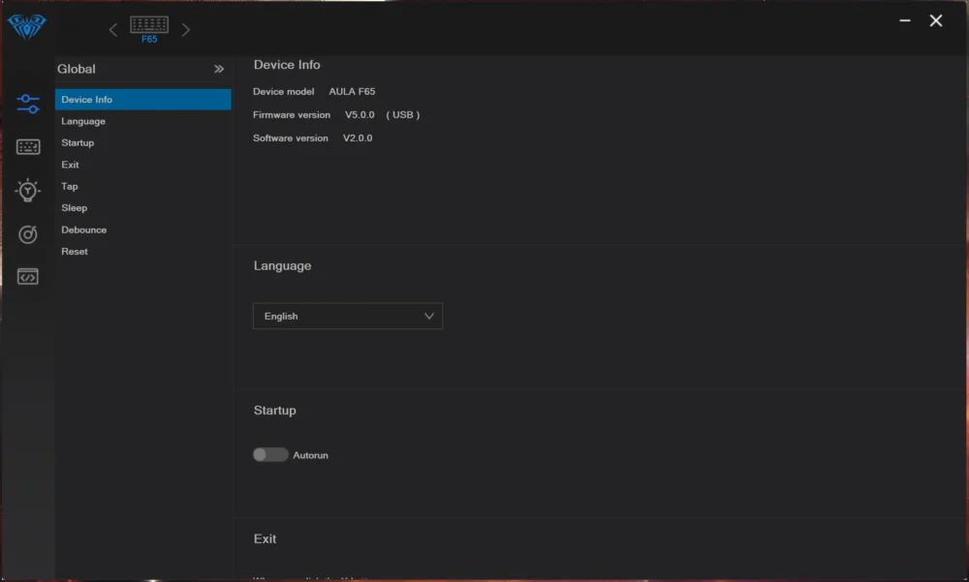Open Global settings sliders icon in sidebar
This screenshot has width=969, height=582.
point(28,104)
